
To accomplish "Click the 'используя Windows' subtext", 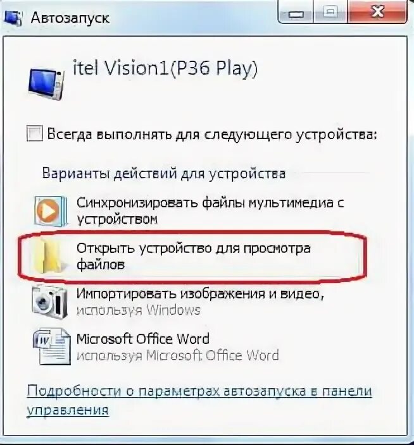I will coord(139,310).
